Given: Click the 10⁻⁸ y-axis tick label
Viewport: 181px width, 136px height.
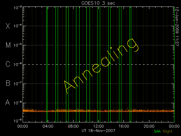Looking at the screenshot, I should coord(18,103).
